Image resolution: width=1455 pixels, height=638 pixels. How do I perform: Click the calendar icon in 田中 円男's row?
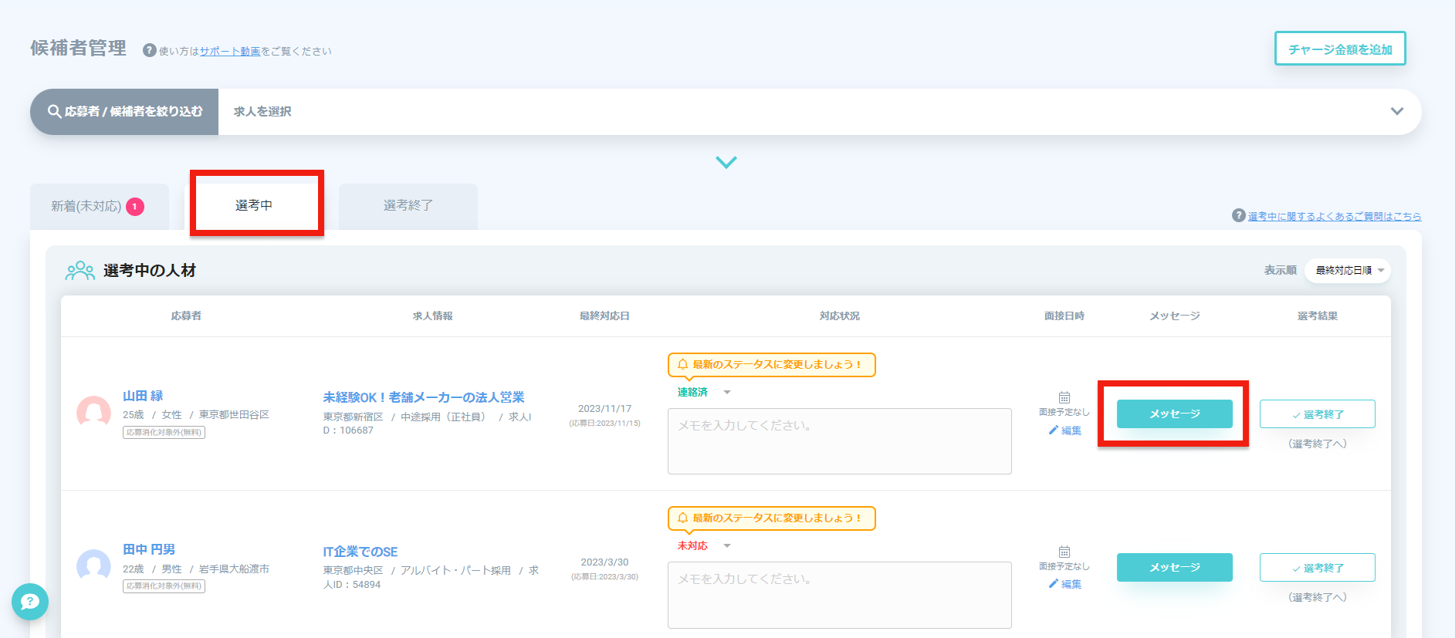[1064, 552]
